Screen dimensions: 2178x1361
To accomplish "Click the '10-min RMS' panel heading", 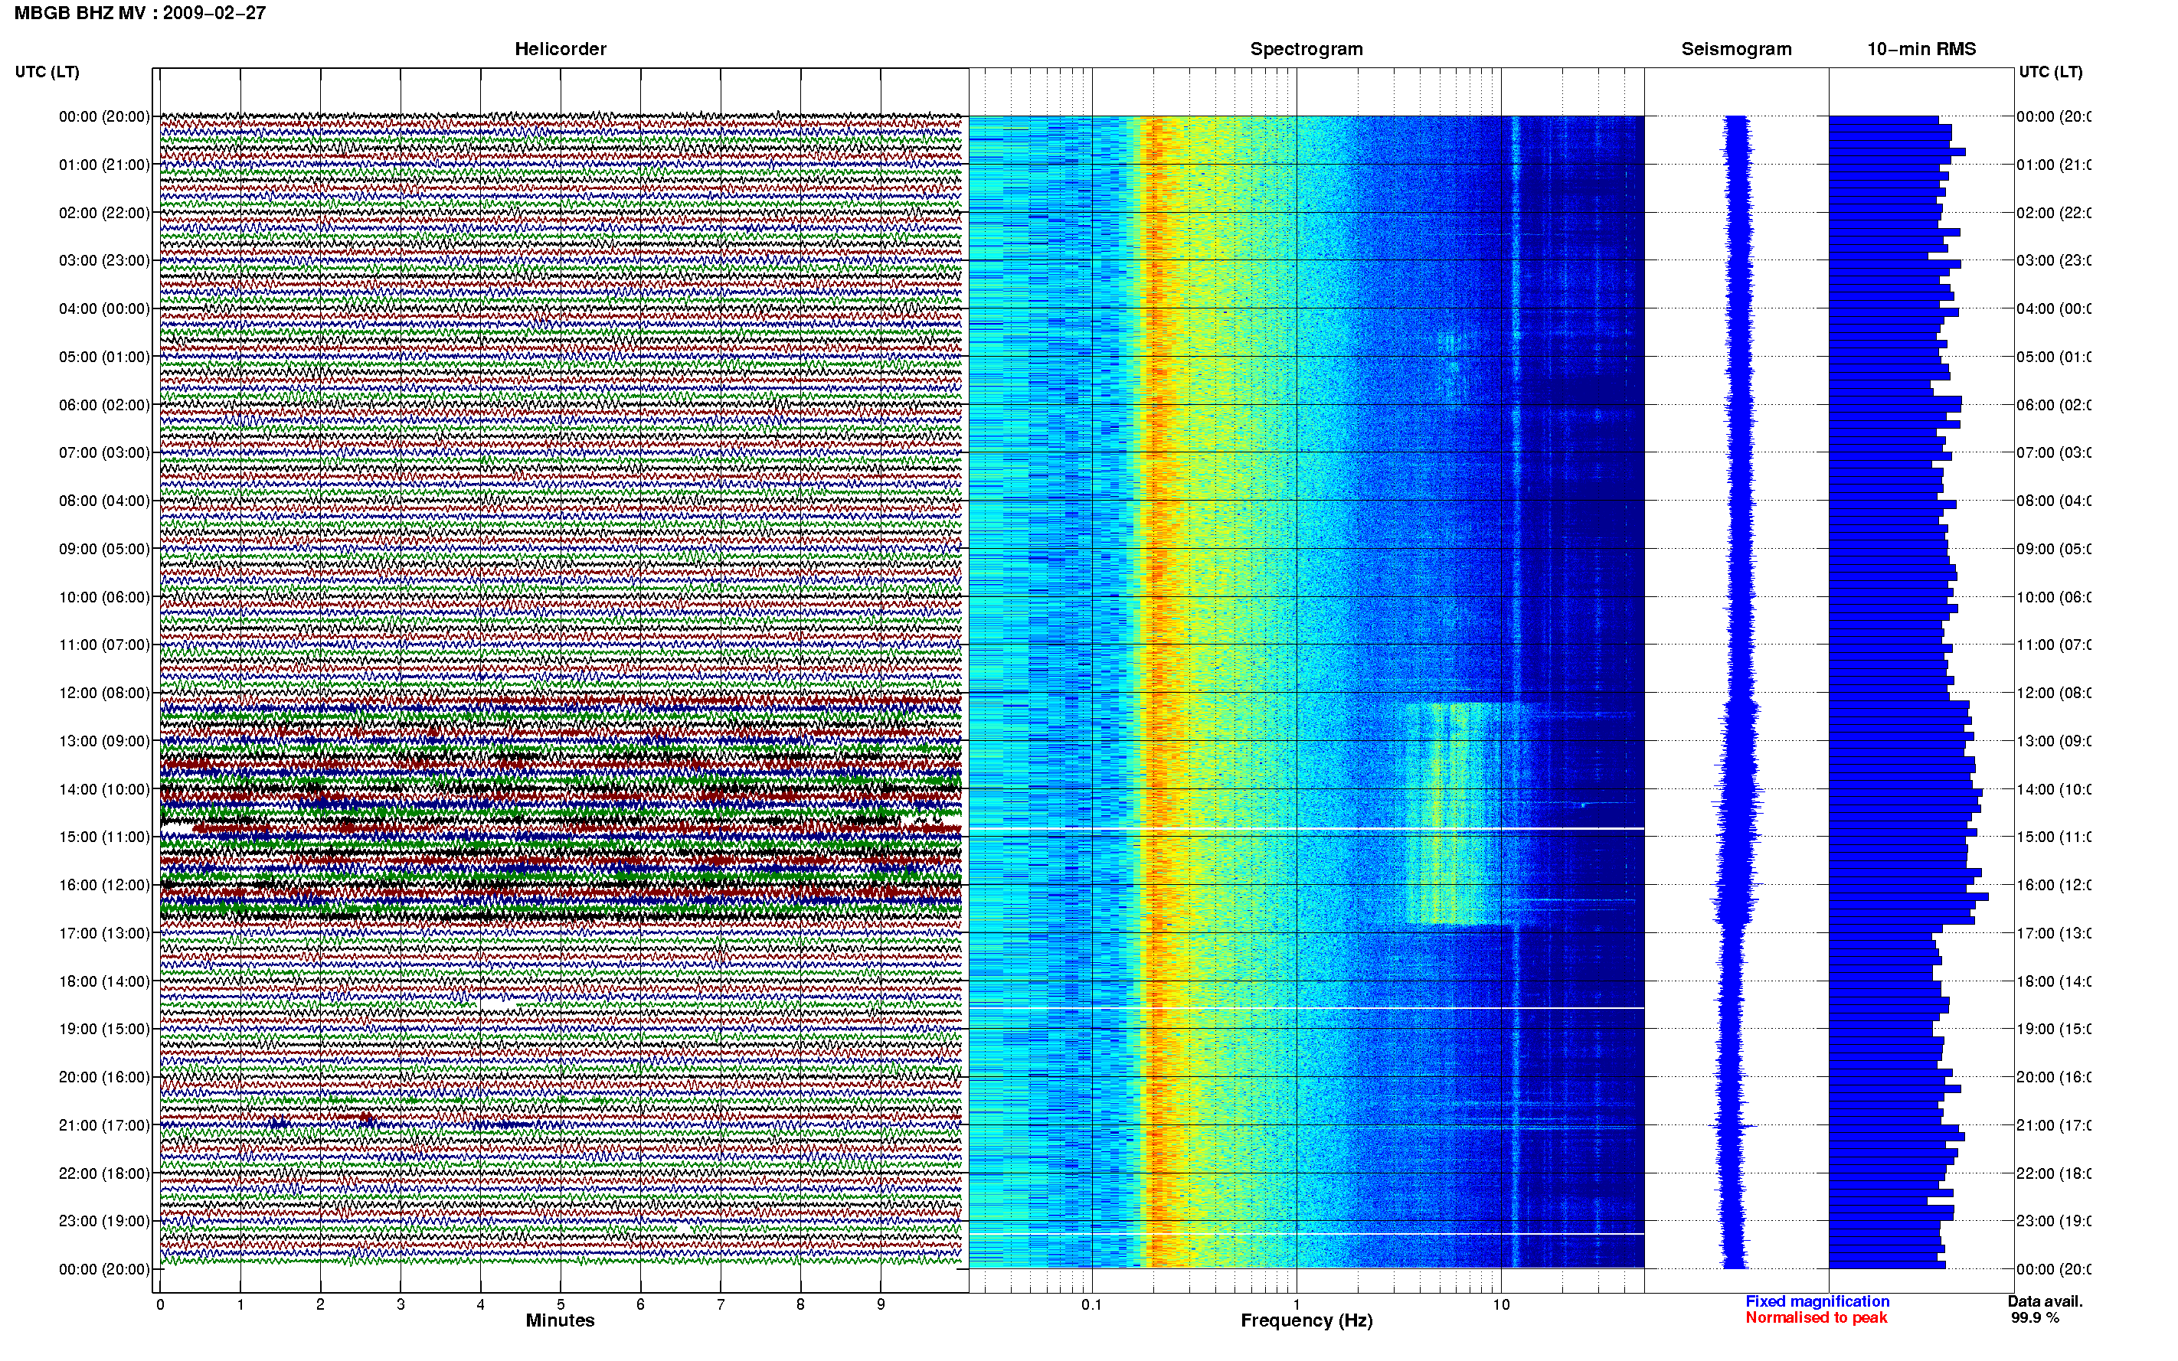I will pos(1921,49).
